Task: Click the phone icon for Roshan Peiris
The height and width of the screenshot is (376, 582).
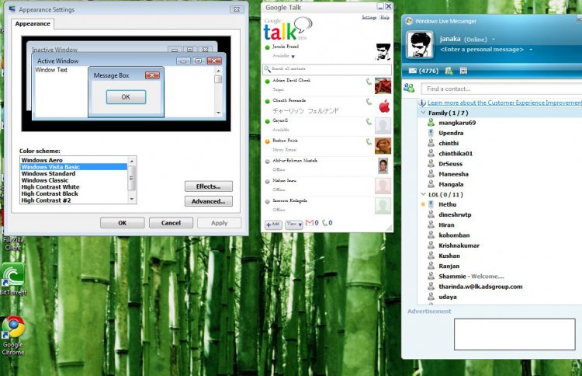Action: [x=369, y=142]
